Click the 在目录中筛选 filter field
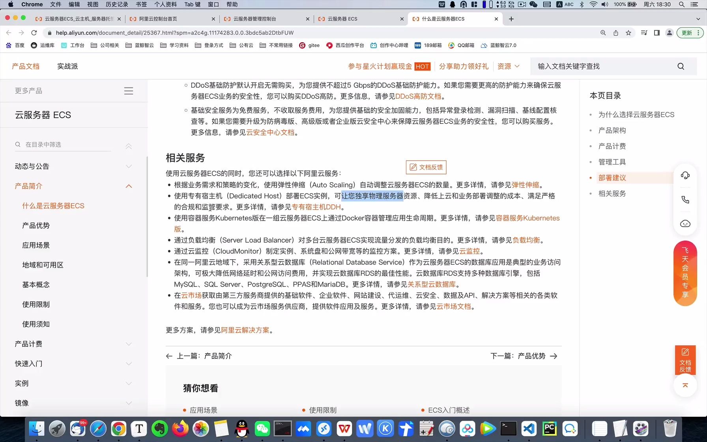This screenshot has height=442, width=707. click(x=63, y=144)
